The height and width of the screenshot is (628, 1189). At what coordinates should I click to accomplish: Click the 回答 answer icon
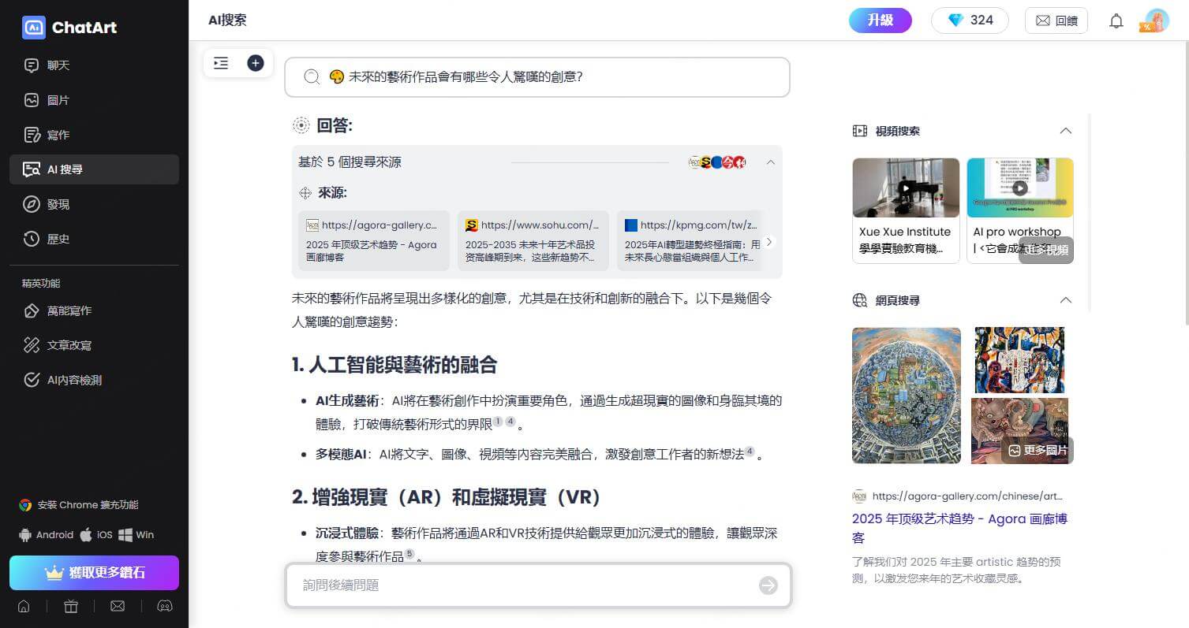point(301,125)
